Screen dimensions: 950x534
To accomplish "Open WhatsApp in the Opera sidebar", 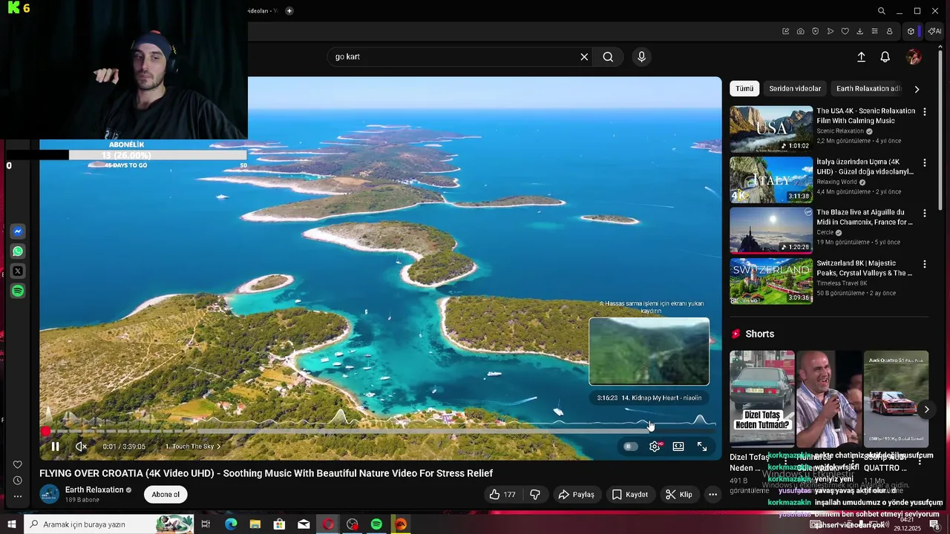I will coord(18,251).
